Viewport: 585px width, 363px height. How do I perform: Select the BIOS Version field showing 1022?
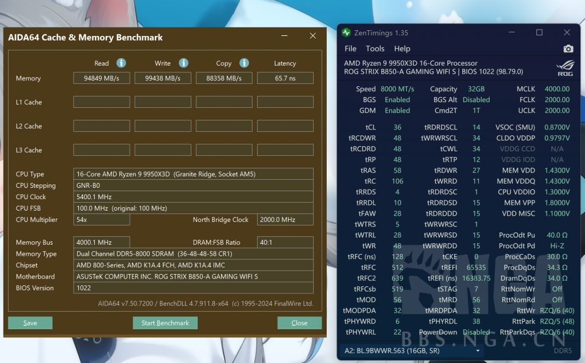(194, 288)
